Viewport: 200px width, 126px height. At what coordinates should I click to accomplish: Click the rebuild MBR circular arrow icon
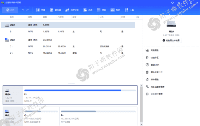coord(147,65)
